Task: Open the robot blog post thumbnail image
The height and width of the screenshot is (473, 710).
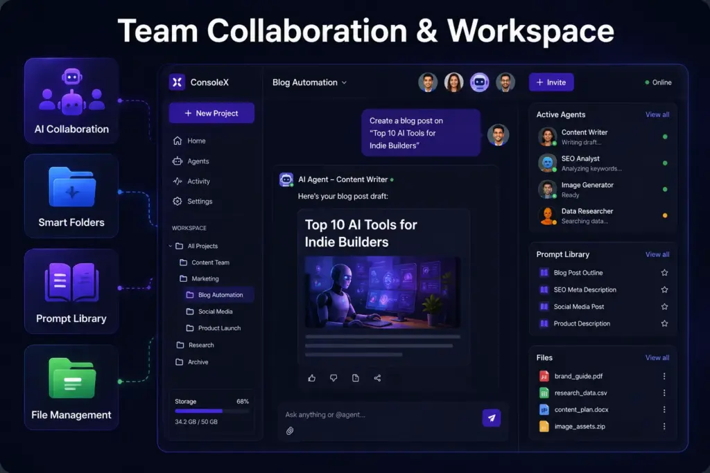Action: tap(383, 292)
